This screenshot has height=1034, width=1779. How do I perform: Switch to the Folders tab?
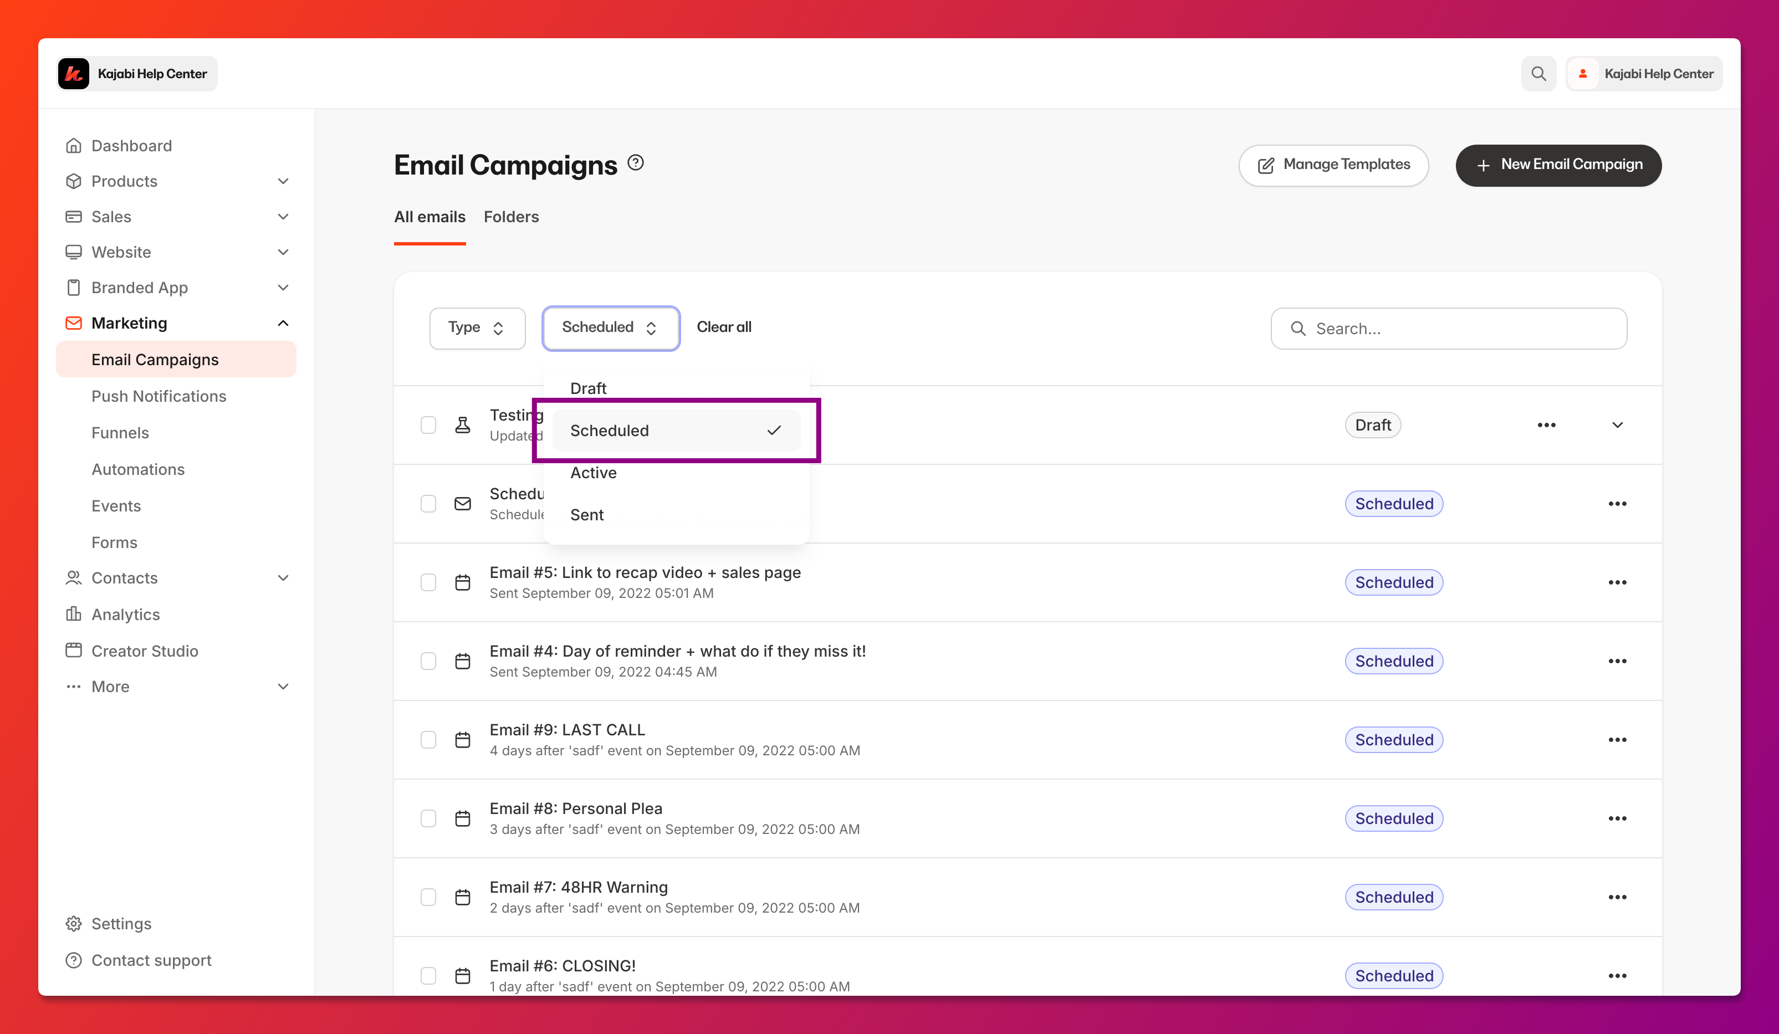pyautogui.click(x=511, y=217)
